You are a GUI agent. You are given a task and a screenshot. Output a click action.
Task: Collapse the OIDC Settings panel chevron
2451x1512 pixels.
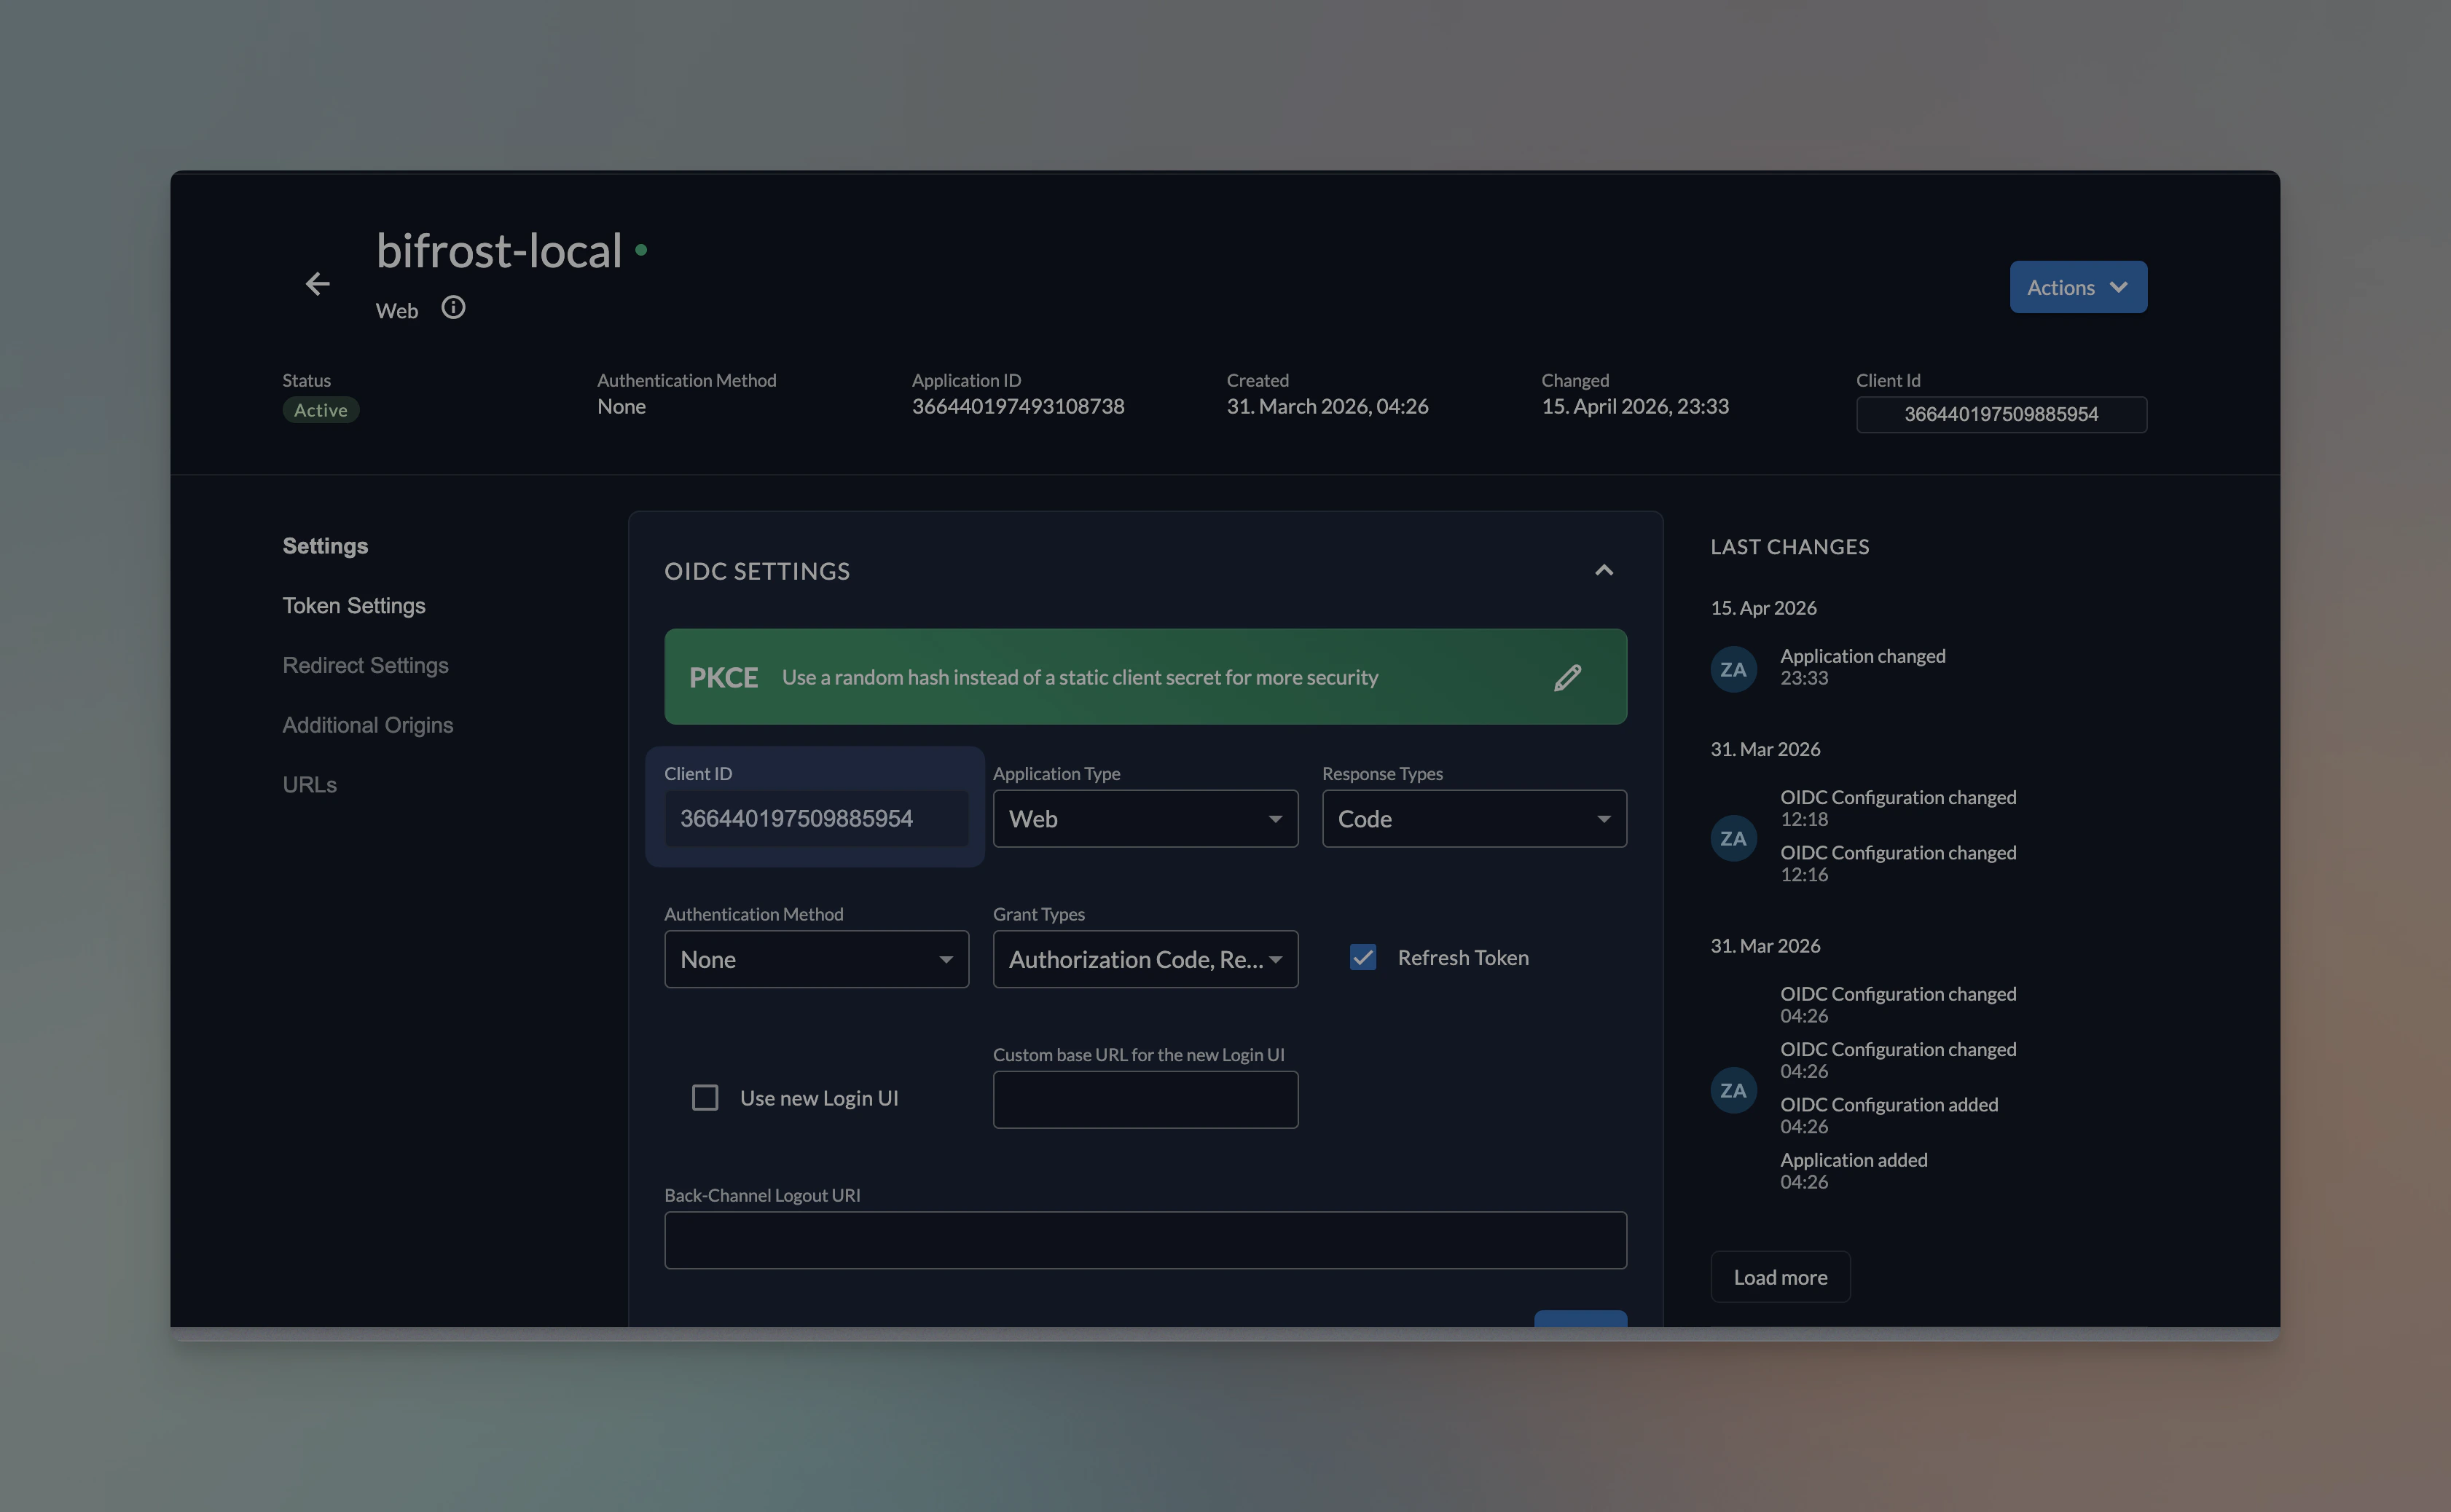click(x=1604, y=571)
